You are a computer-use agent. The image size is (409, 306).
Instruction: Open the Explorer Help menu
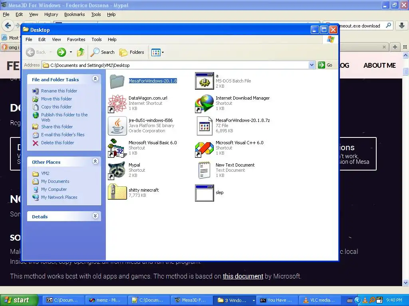pos(112,39)
